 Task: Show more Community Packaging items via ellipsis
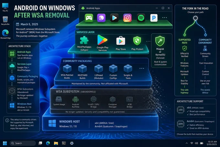click(142, 68)
